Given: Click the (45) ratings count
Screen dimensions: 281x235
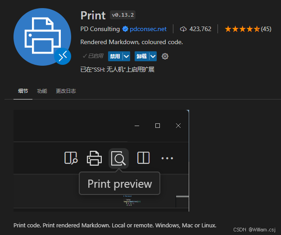Looking at the screenshot, I should tap(266, 29).
